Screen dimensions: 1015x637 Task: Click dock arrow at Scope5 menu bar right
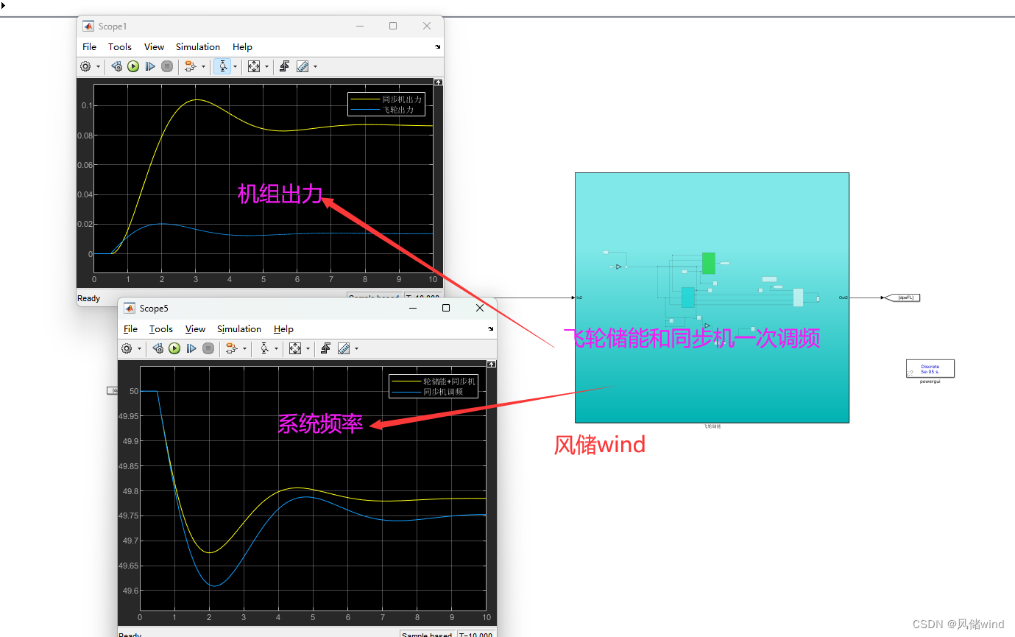(x=490, y=328)
